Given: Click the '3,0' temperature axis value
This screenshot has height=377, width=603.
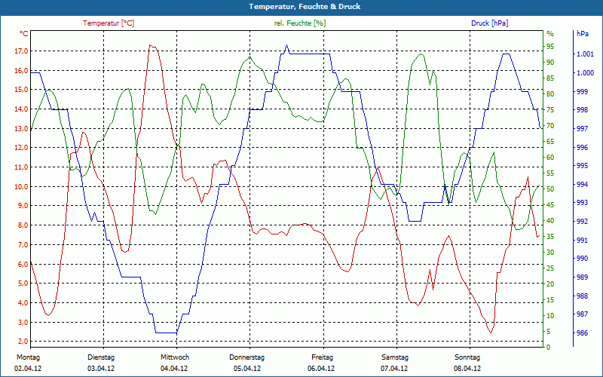Looking at the screenshot, I should (x=23, y=323).
